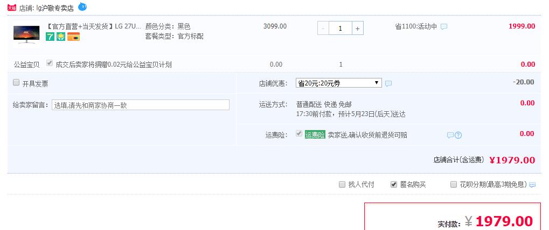Click the quantity input showing 1
549x230 pixels.
[340, 28]
